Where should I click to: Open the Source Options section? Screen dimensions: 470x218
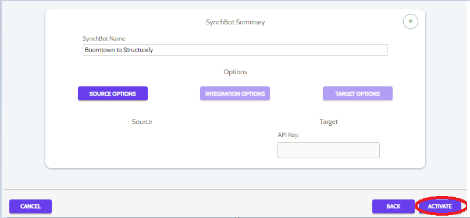pos(113,94)
